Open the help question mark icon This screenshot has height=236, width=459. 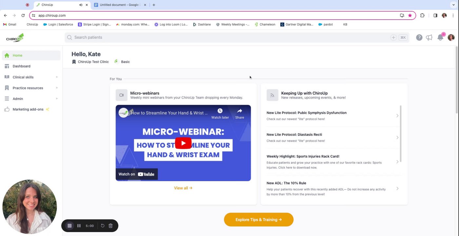pyautogui.click(x=419, y=37)
